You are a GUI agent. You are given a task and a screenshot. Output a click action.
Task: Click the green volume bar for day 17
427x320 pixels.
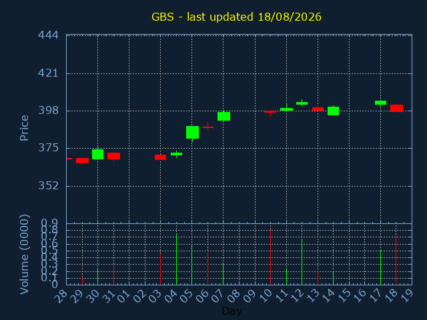[380, 267]
